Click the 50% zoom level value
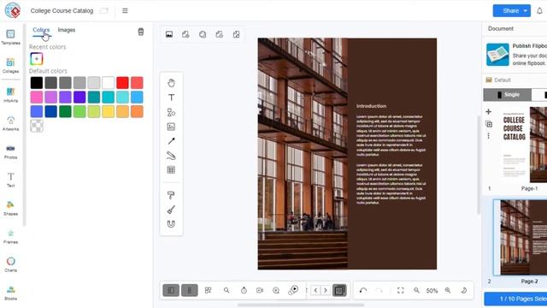This screenshot has width=547, height=308. point(432,291)
